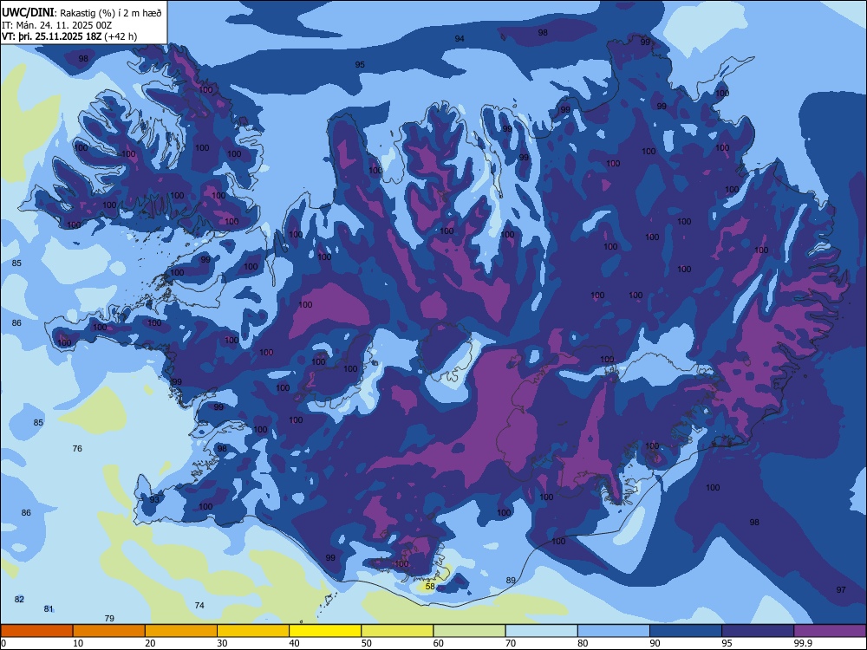Click the map value 94 in the northern sea

pos(460,38)
